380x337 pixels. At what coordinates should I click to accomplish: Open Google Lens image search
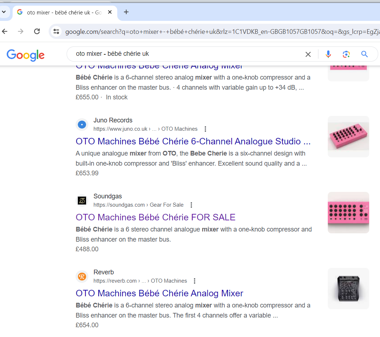[346, 54]
